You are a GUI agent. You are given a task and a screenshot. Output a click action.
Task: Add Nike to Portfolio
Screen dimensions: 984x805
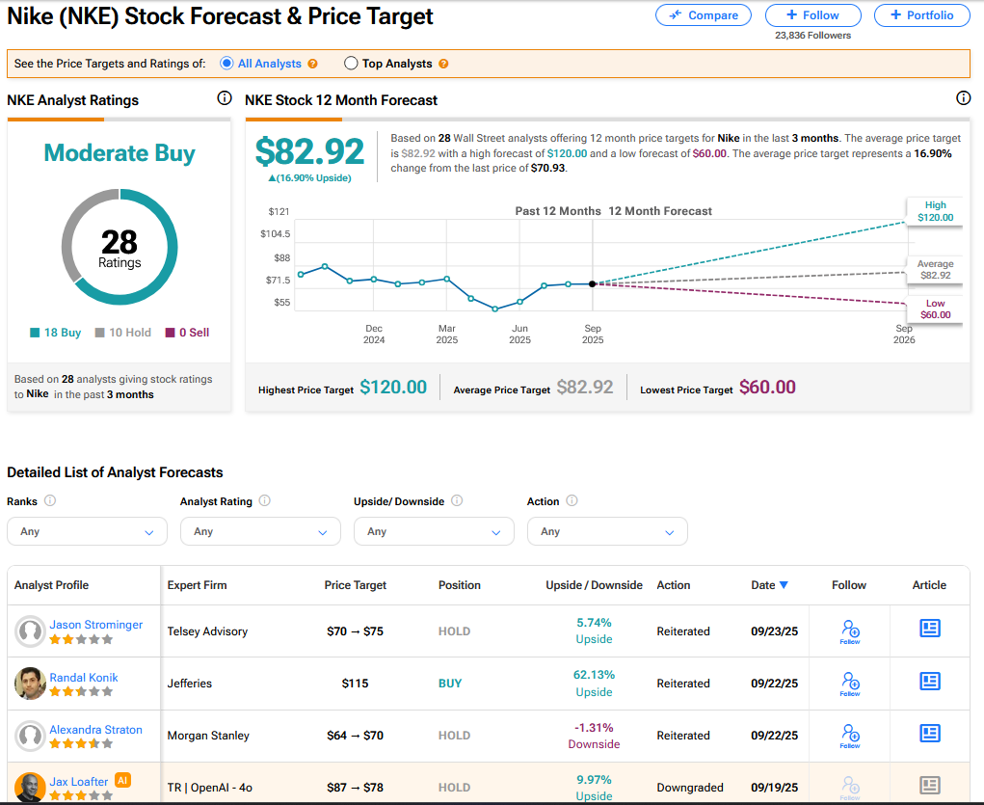(x=922, y=15)
